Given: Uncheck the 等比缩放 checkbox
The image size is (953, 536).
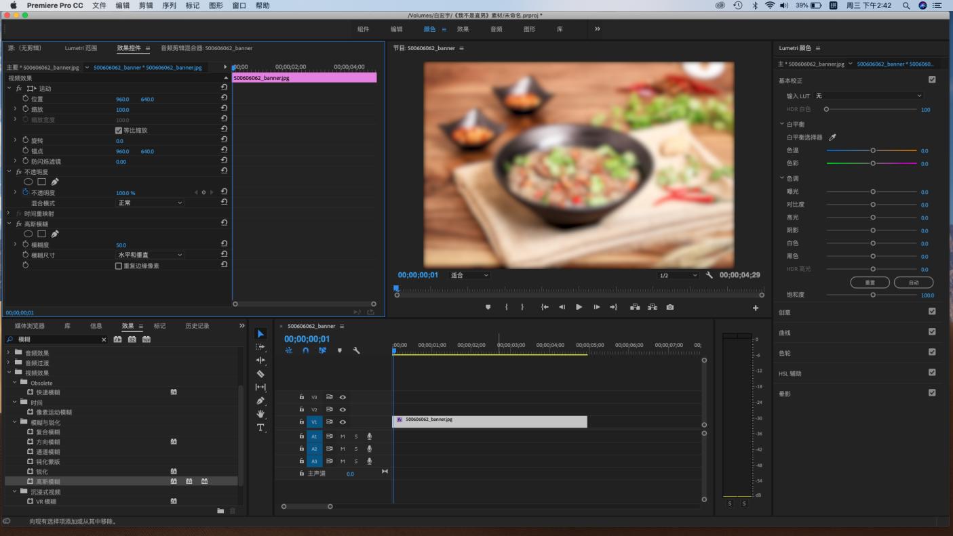Looking at the screenshot, I should coord(119,130).
